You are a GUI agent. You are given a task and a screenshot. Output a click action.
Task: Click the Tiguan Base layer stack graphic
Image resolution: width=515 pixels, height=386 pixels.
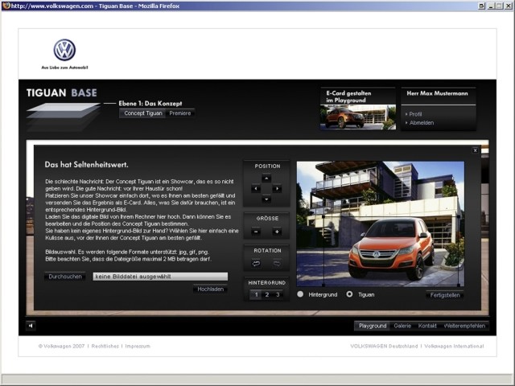click(x=63, y=117)
